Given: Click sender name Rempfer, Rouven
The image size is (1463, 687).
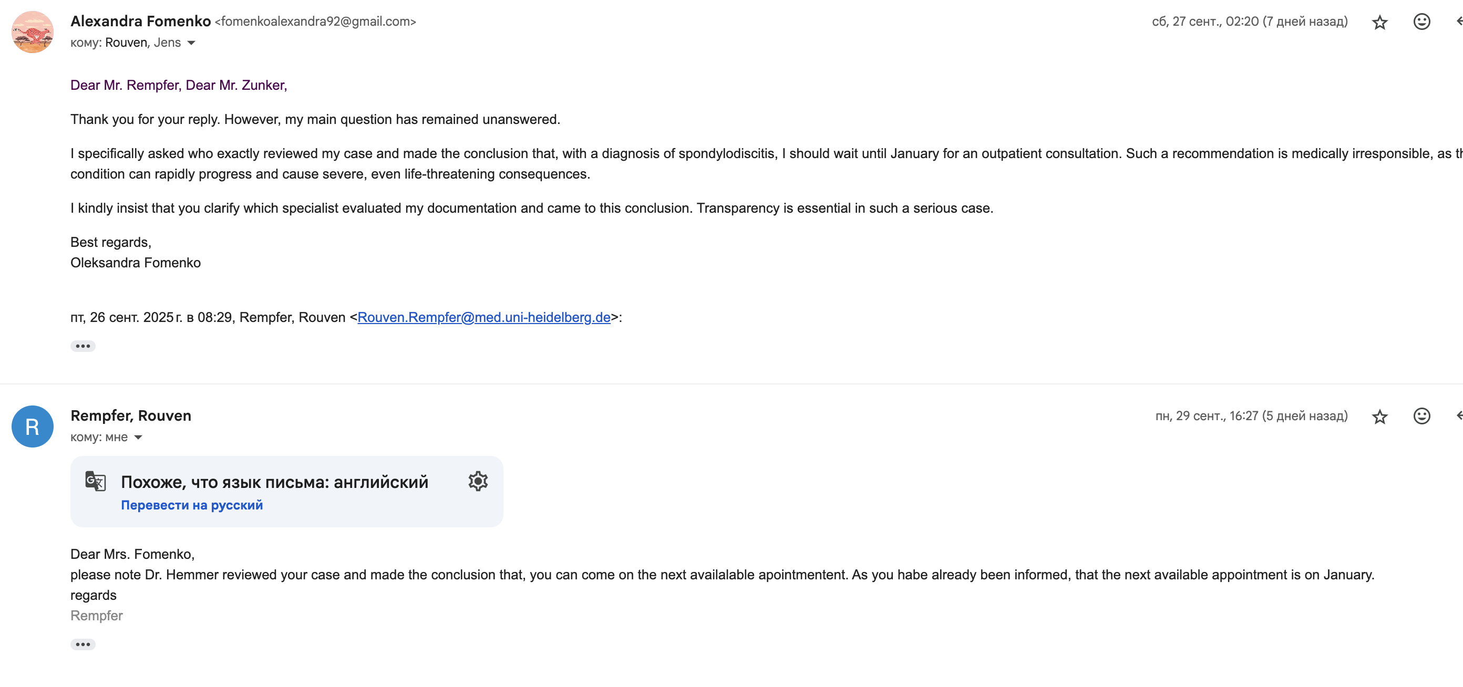Looking at the screenshot, I should 131,415.
